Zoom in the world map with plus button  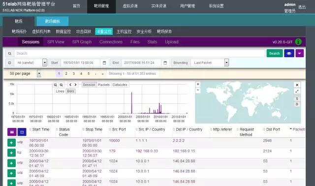point(198,84)
